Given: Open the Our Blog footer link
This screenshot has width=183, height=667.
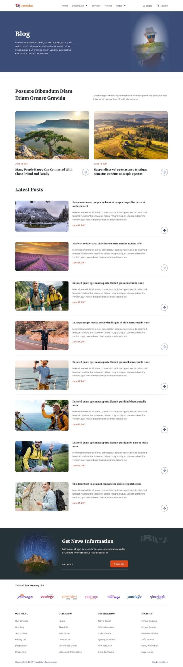Looking at the screenshot, I should click(20, 627).
